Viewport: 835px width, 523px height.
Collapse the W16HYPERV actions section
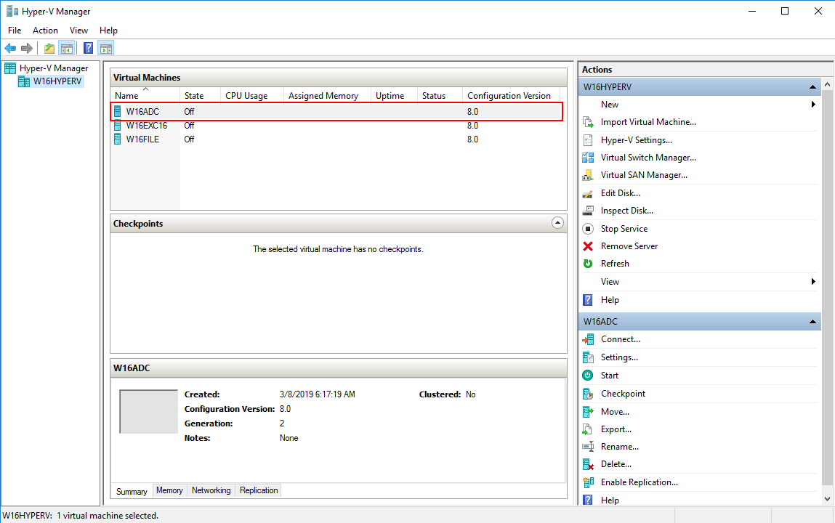click(813, 87)
